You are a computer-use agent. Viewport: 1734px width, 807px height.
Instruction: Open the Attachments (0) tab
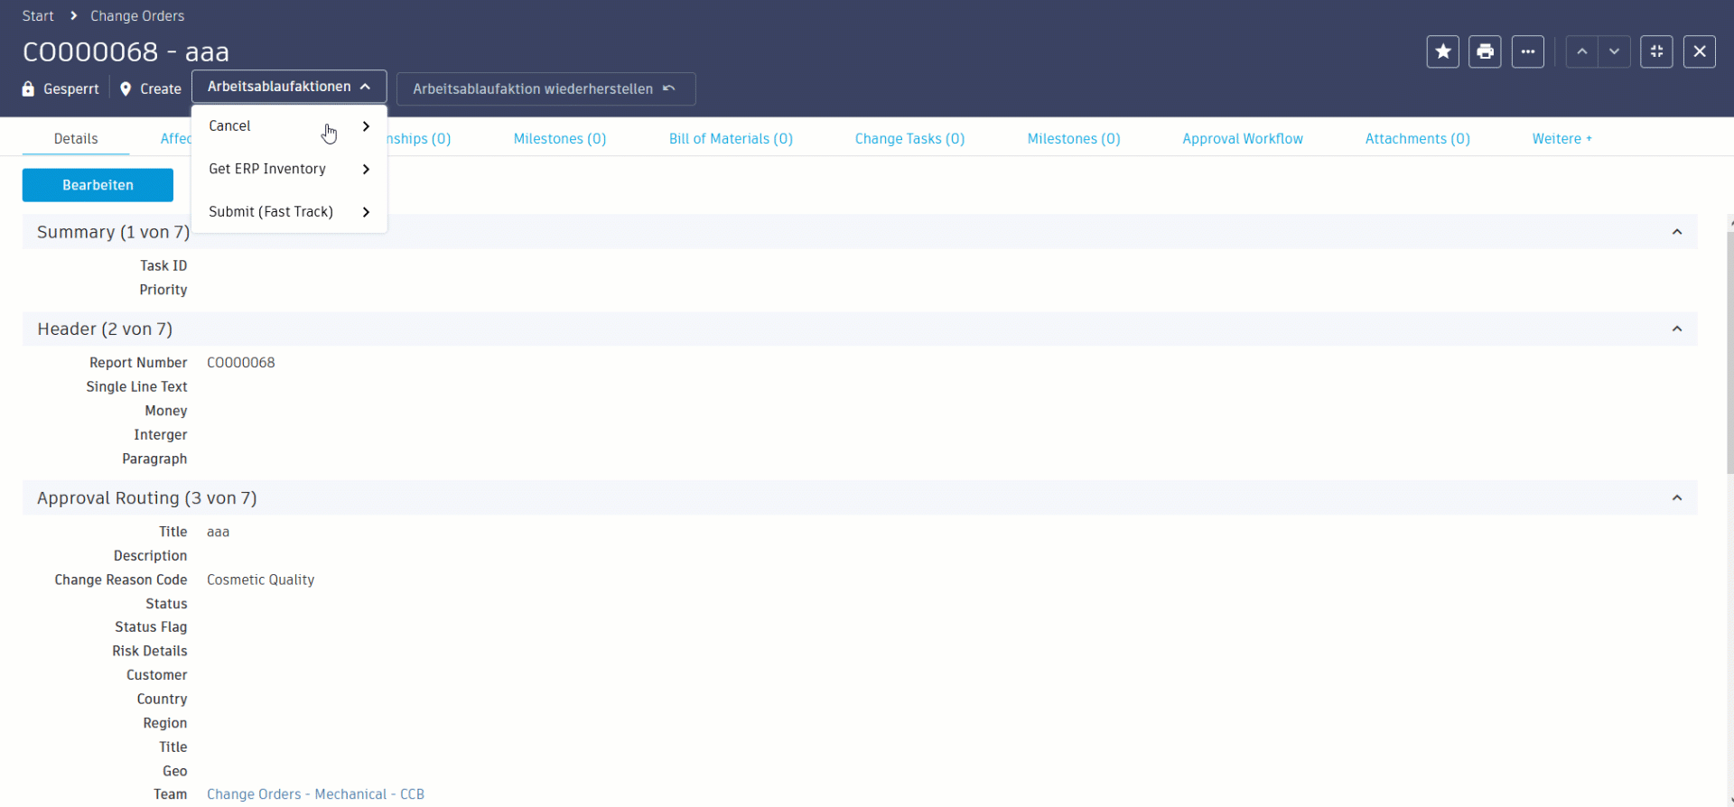point(1417,139)
